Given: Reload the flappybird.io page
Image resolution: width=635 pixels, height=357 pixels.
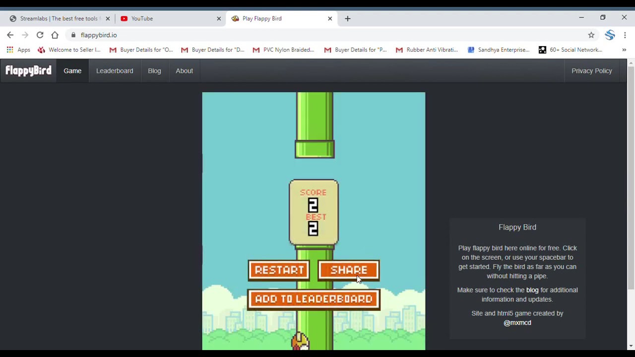Looking at the screenshot, I should 40,35.
